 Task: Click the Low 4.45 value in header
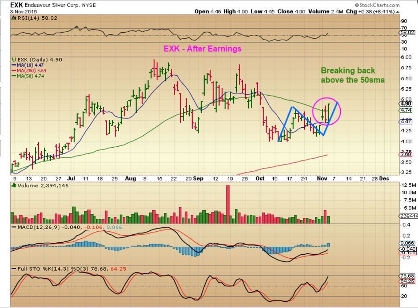pyautogui.click(x=262, y=12)
